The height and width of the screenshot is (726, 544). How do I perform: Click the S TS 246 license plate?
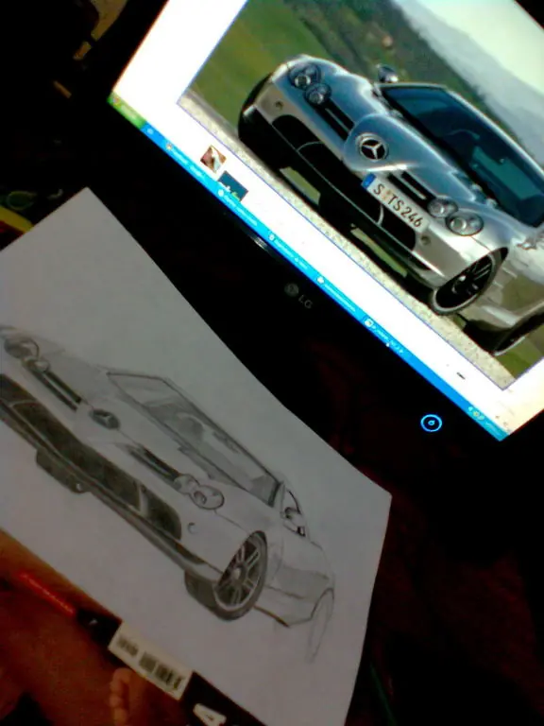(398, 203)
